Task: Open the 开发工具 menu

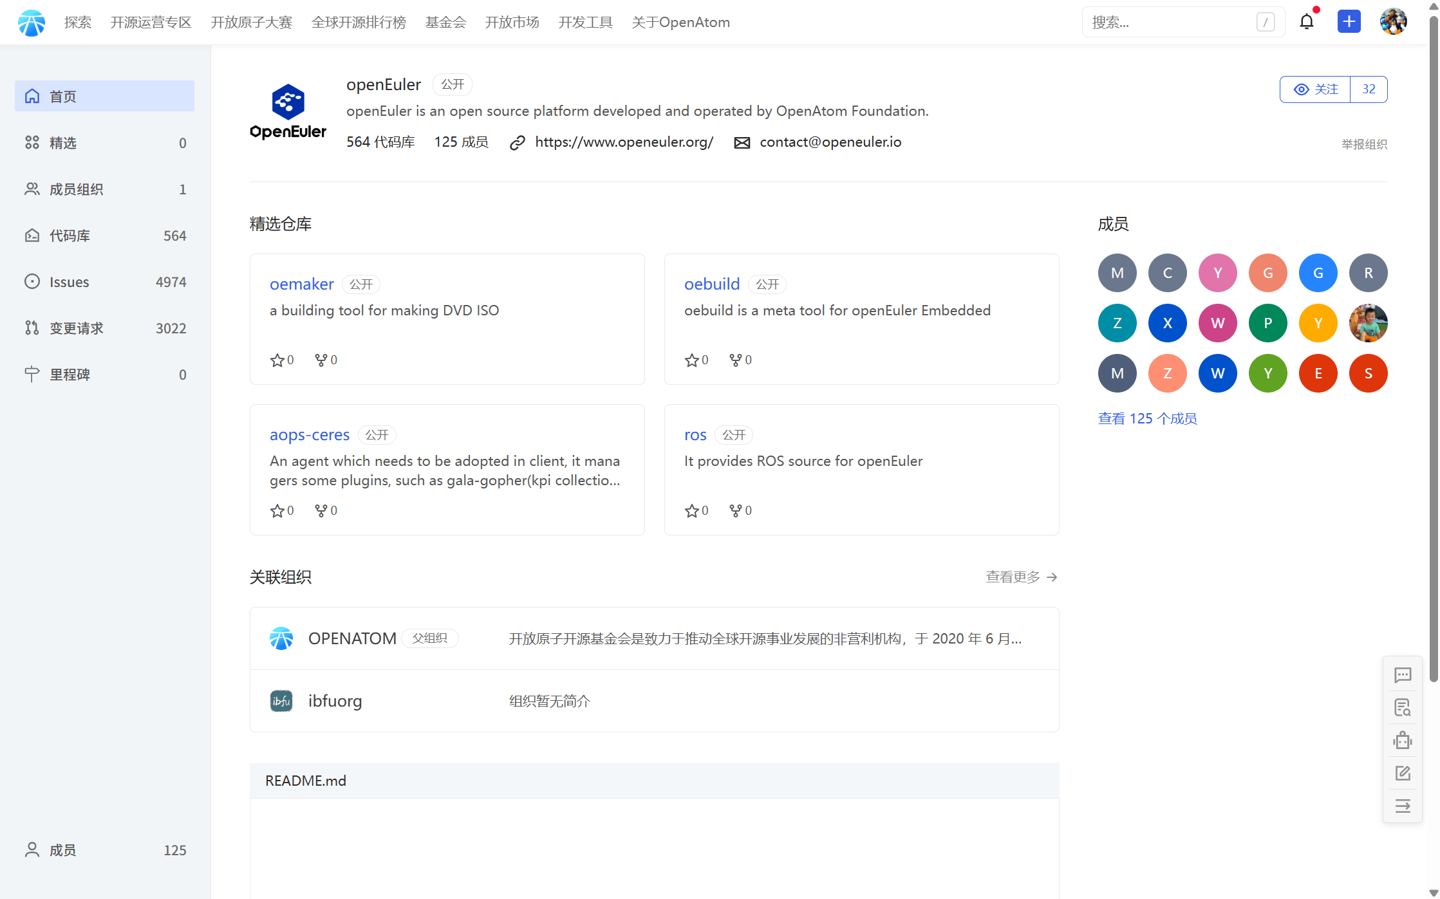Action: point(586,23)
